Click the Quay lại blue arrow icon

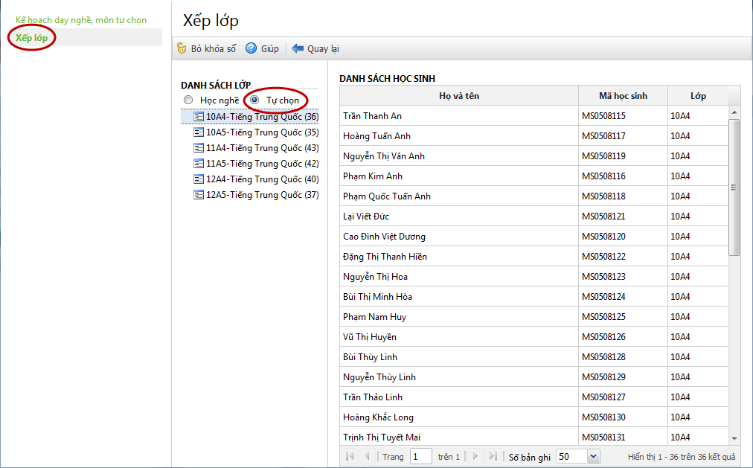[x=298, y=48]
